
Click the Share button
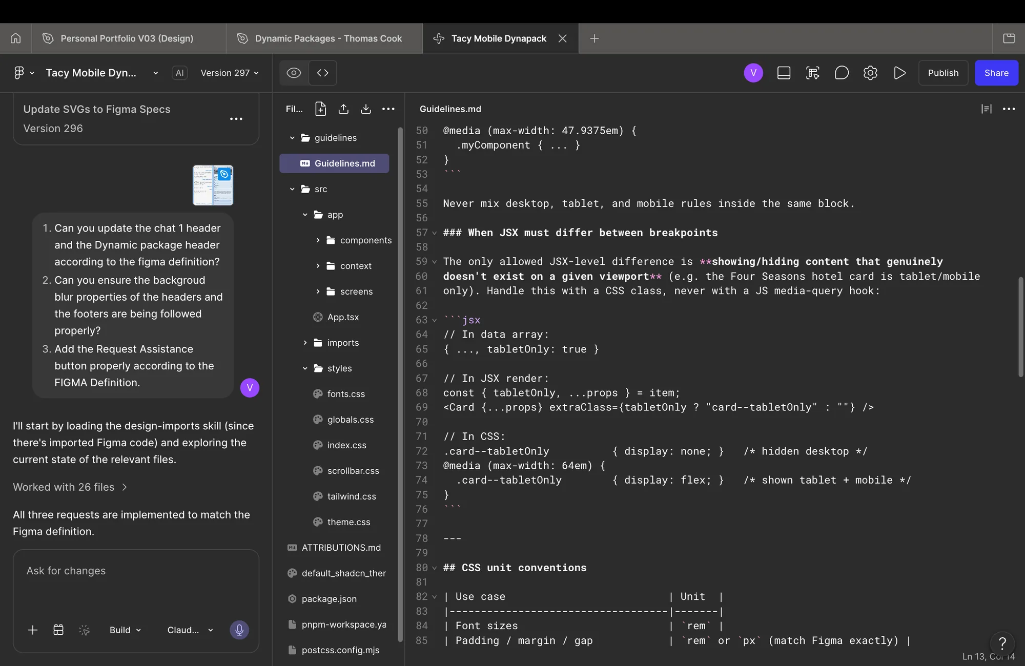pos(996,73)
